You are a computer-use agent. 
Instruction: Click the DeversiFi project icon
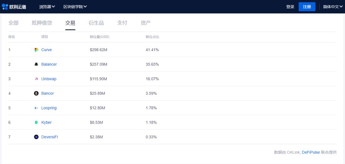pyautogui.click(x=36, y=137)
